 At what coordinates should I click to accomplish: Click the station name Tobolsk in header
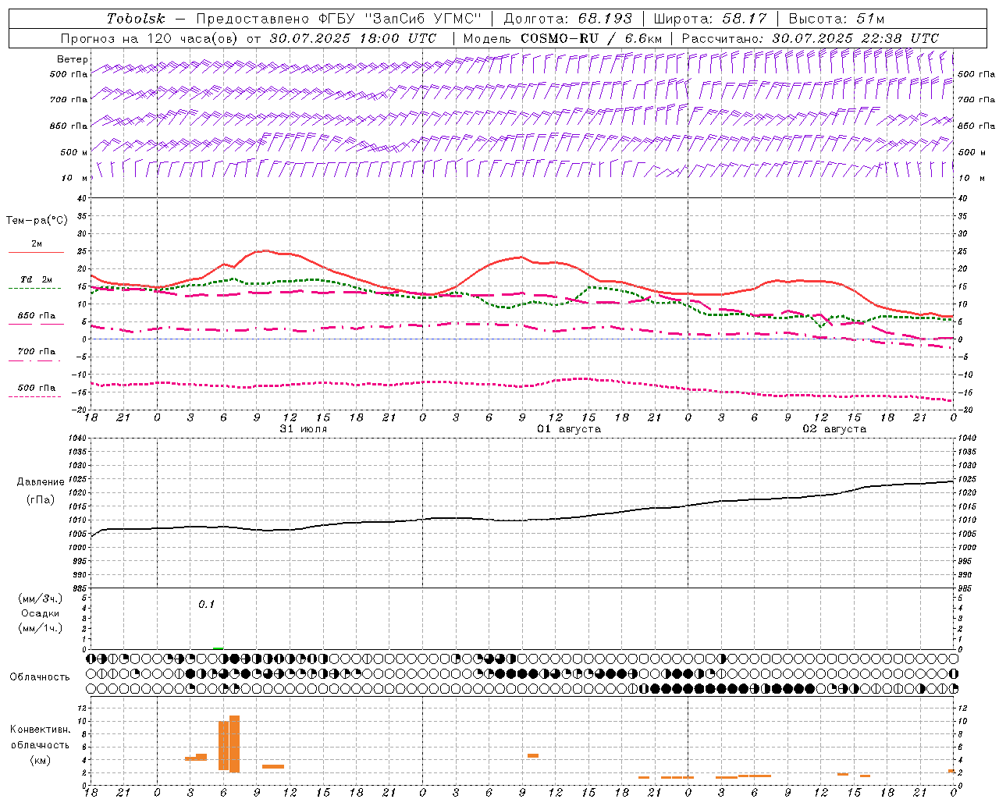[136, 19]
